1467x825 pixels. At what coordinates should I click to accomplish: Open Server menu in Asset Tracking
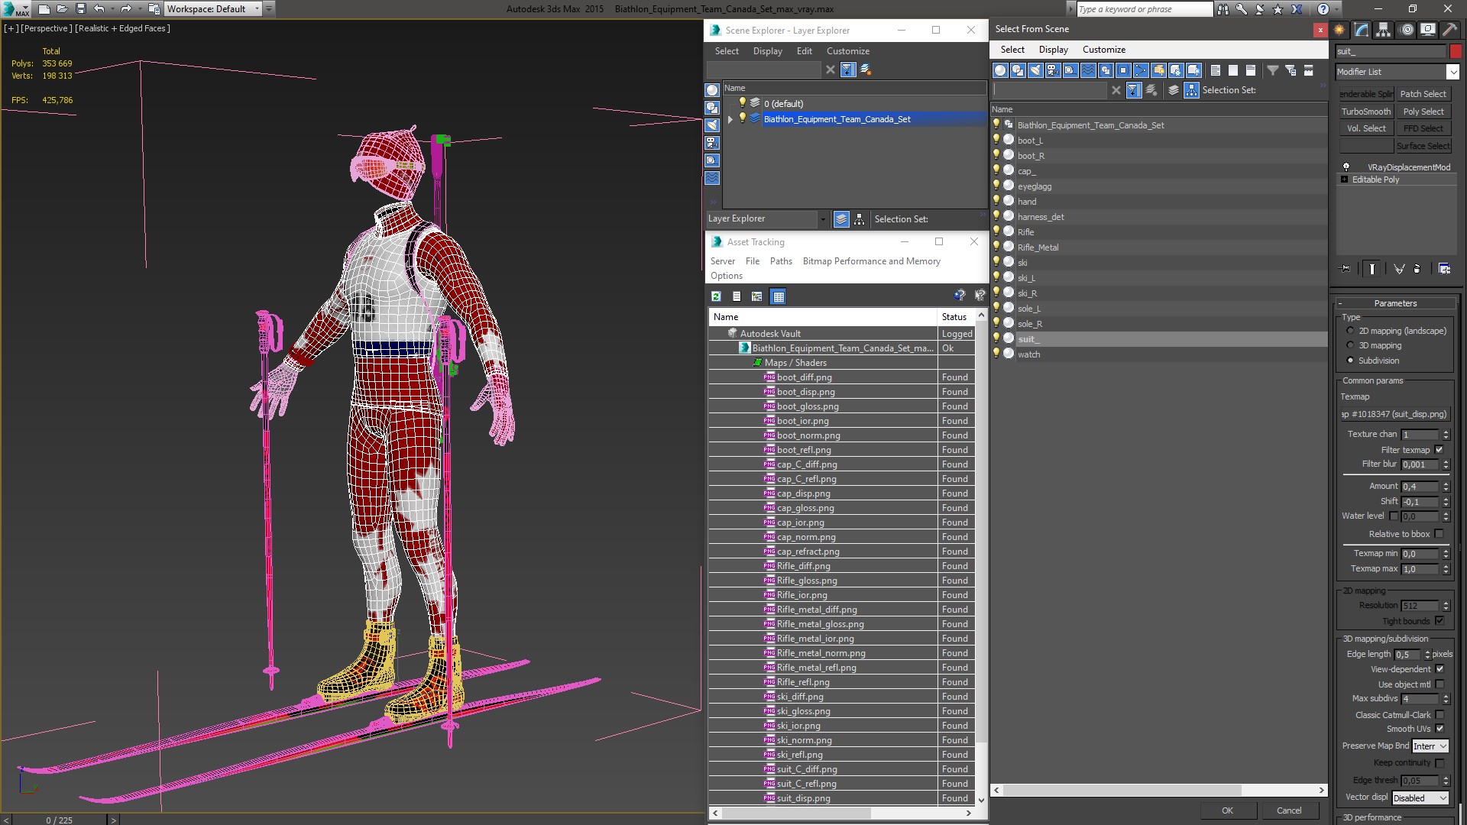point(722,261)
